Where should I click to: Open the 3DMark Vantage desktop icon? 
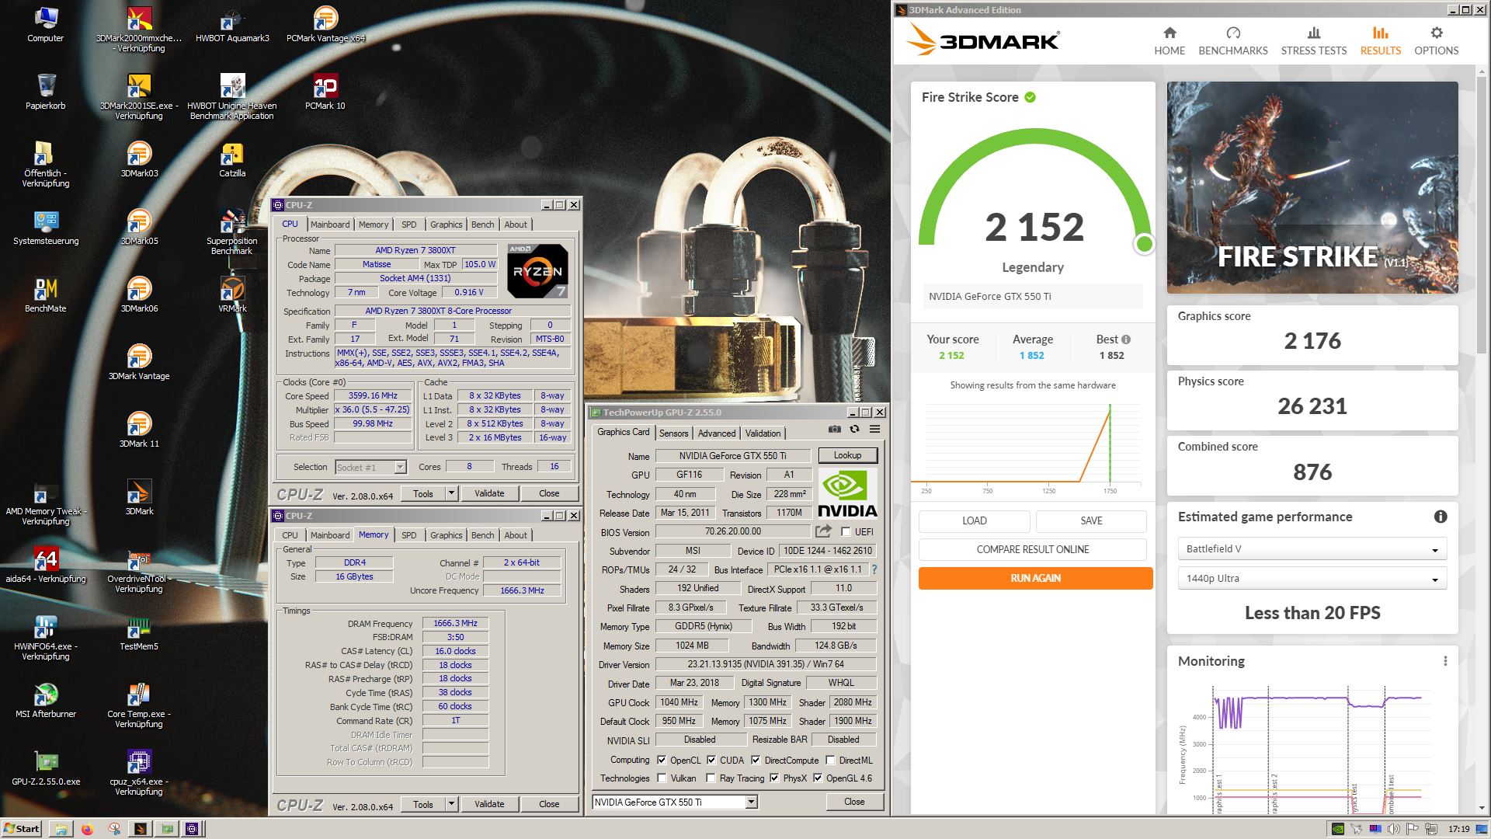(x=139, y=362)
